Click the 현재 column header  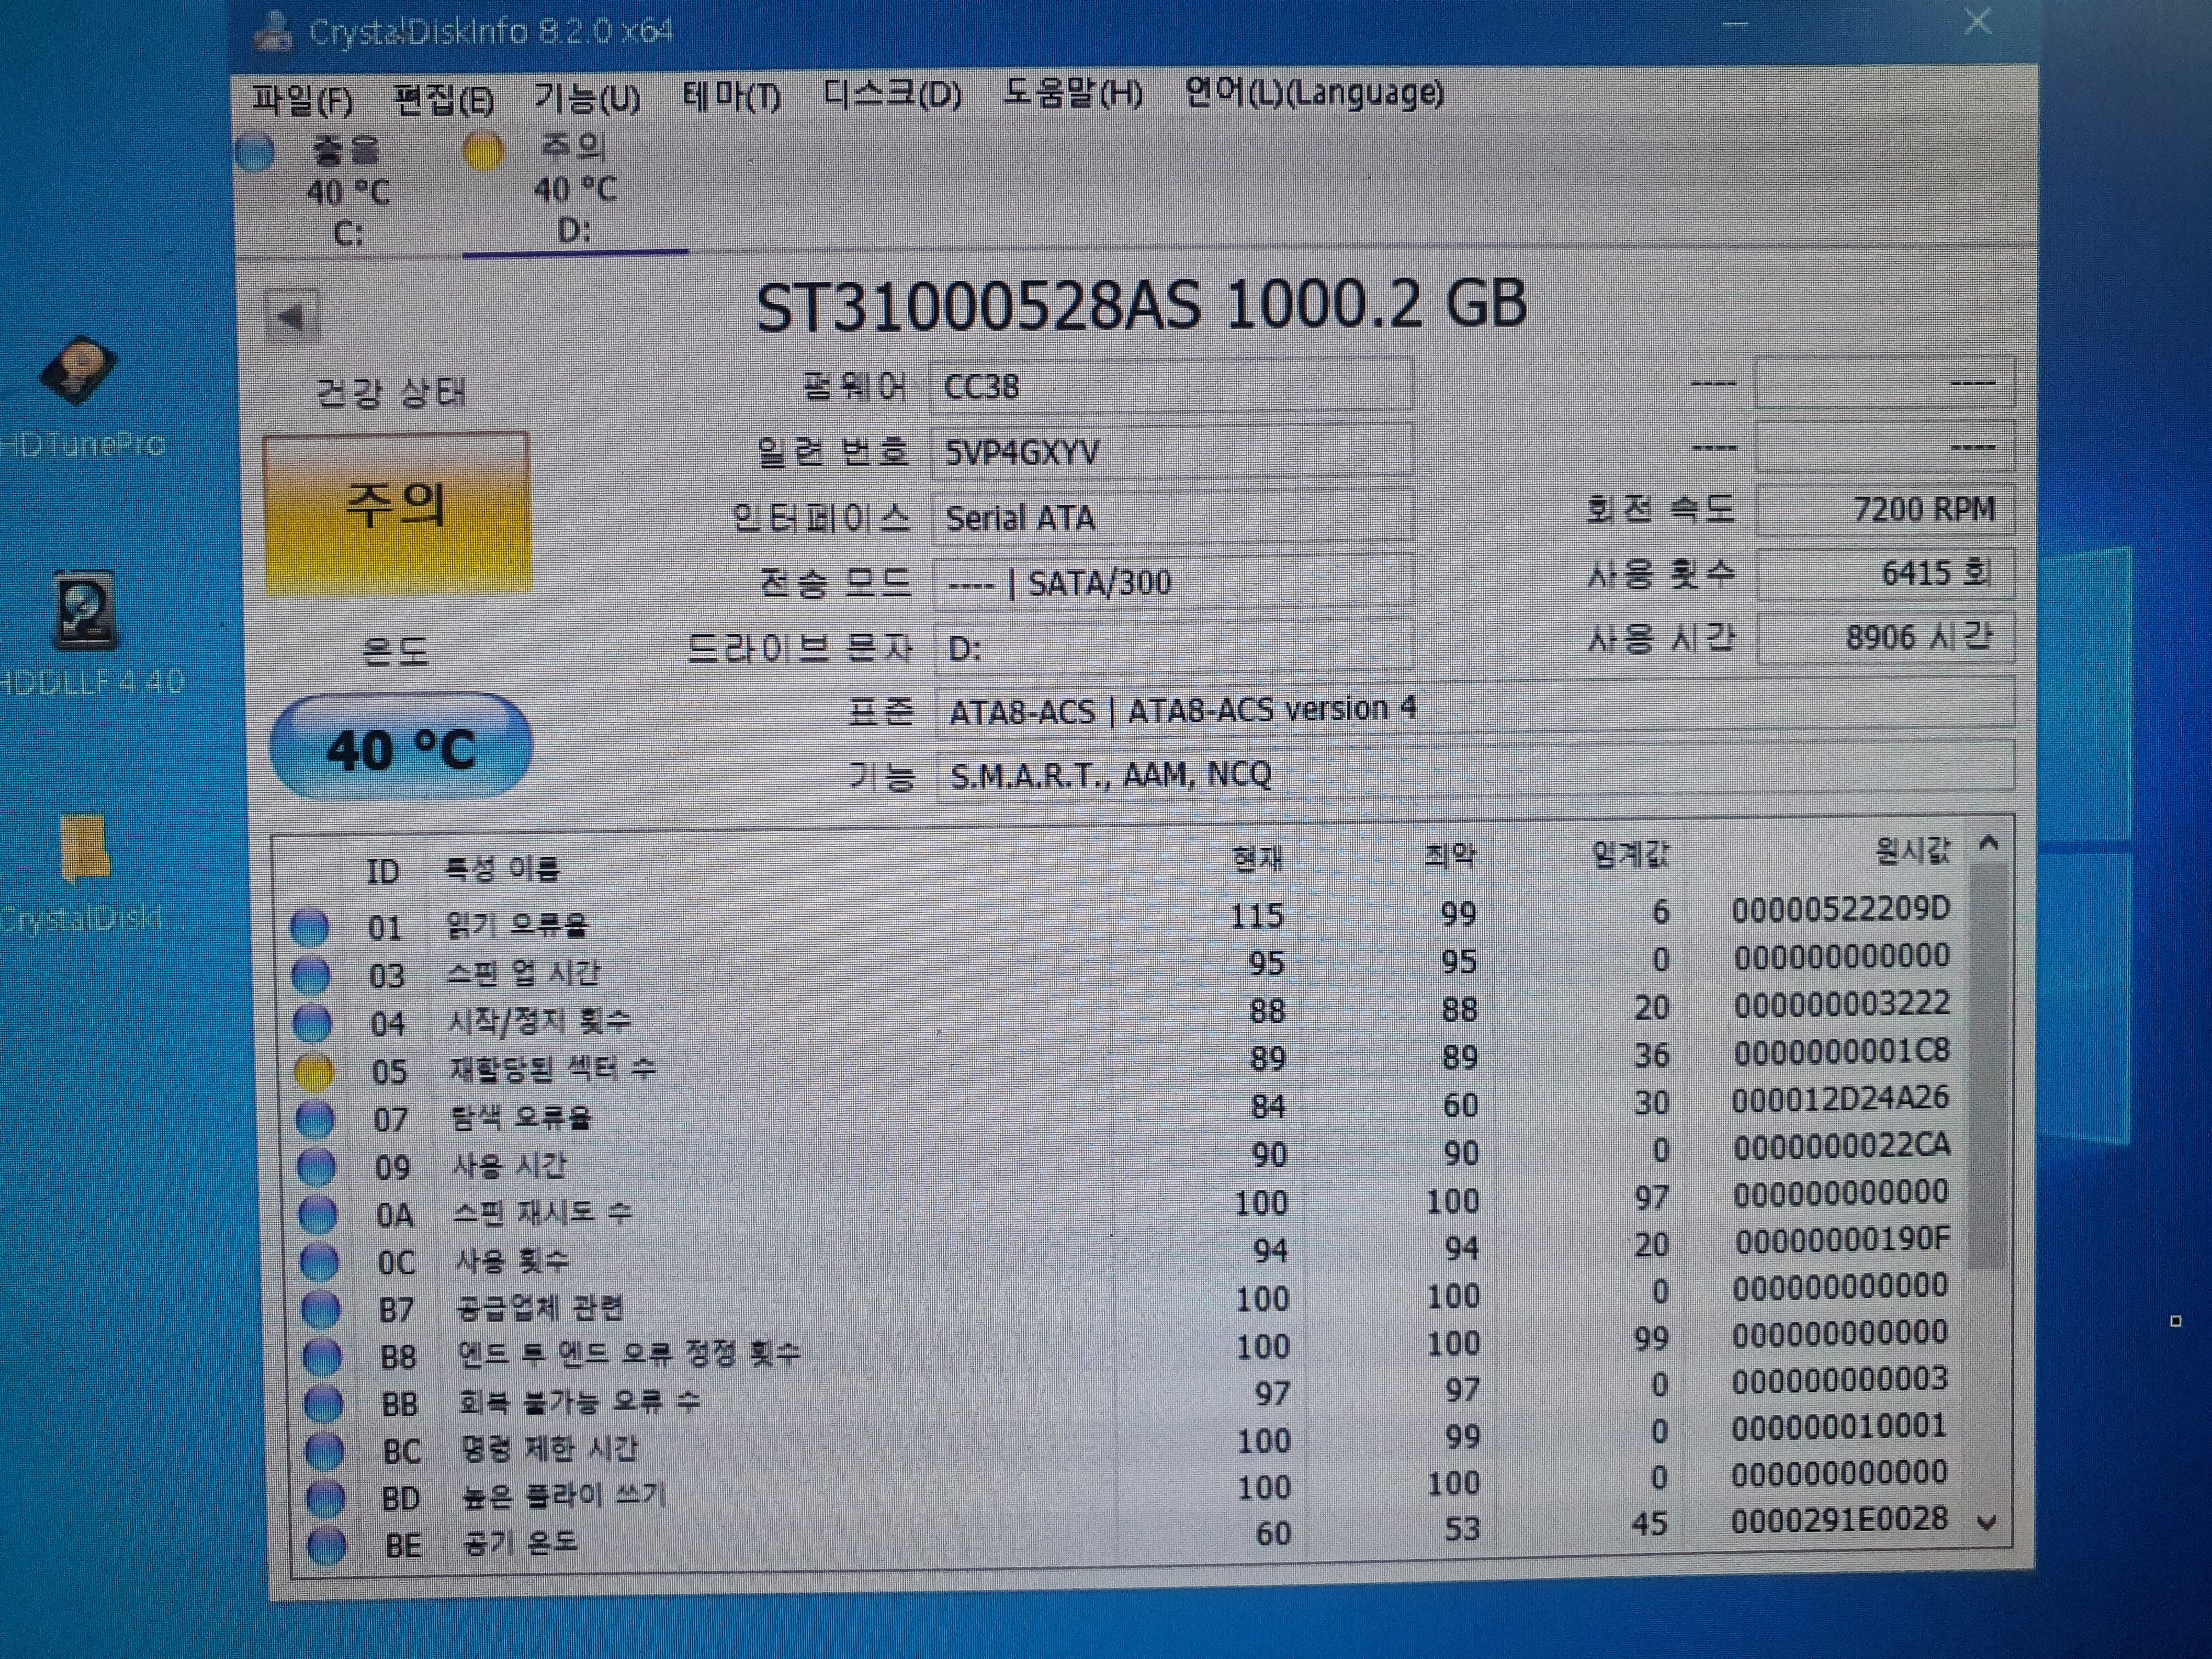[x=1256, y=858]
